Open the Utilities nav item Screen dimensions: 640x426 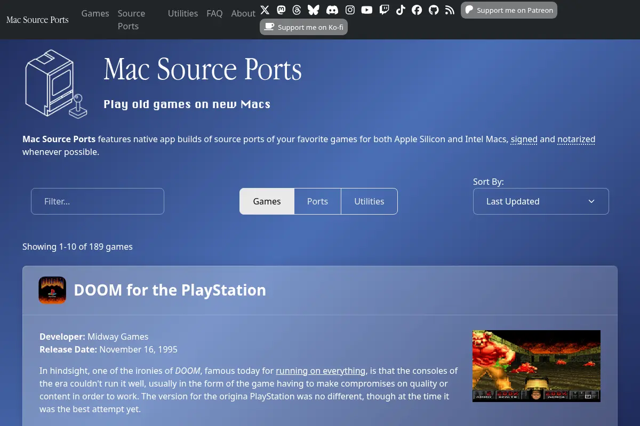click(183, 13)
